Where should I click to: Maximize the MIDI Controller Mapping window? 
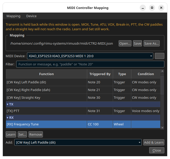[152, 8]
